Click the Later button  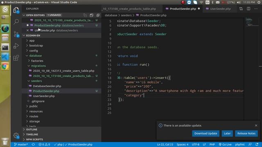point(227,134)
